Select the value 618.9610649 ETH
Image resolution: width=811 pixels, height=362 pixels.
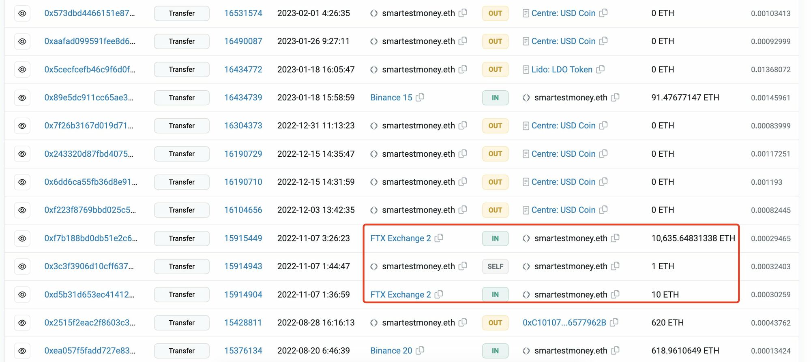685,351
